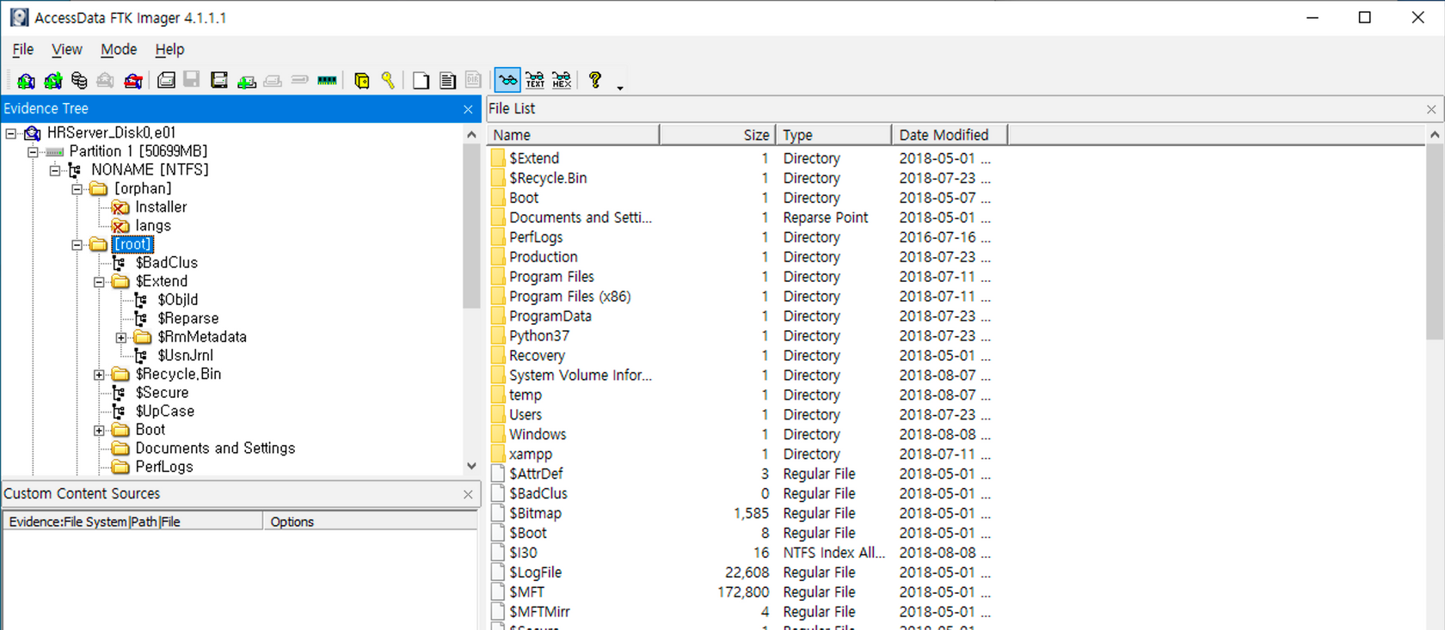
Task: Click Evidence Tree scrollbar down arrow
Action: pos(471,466)
